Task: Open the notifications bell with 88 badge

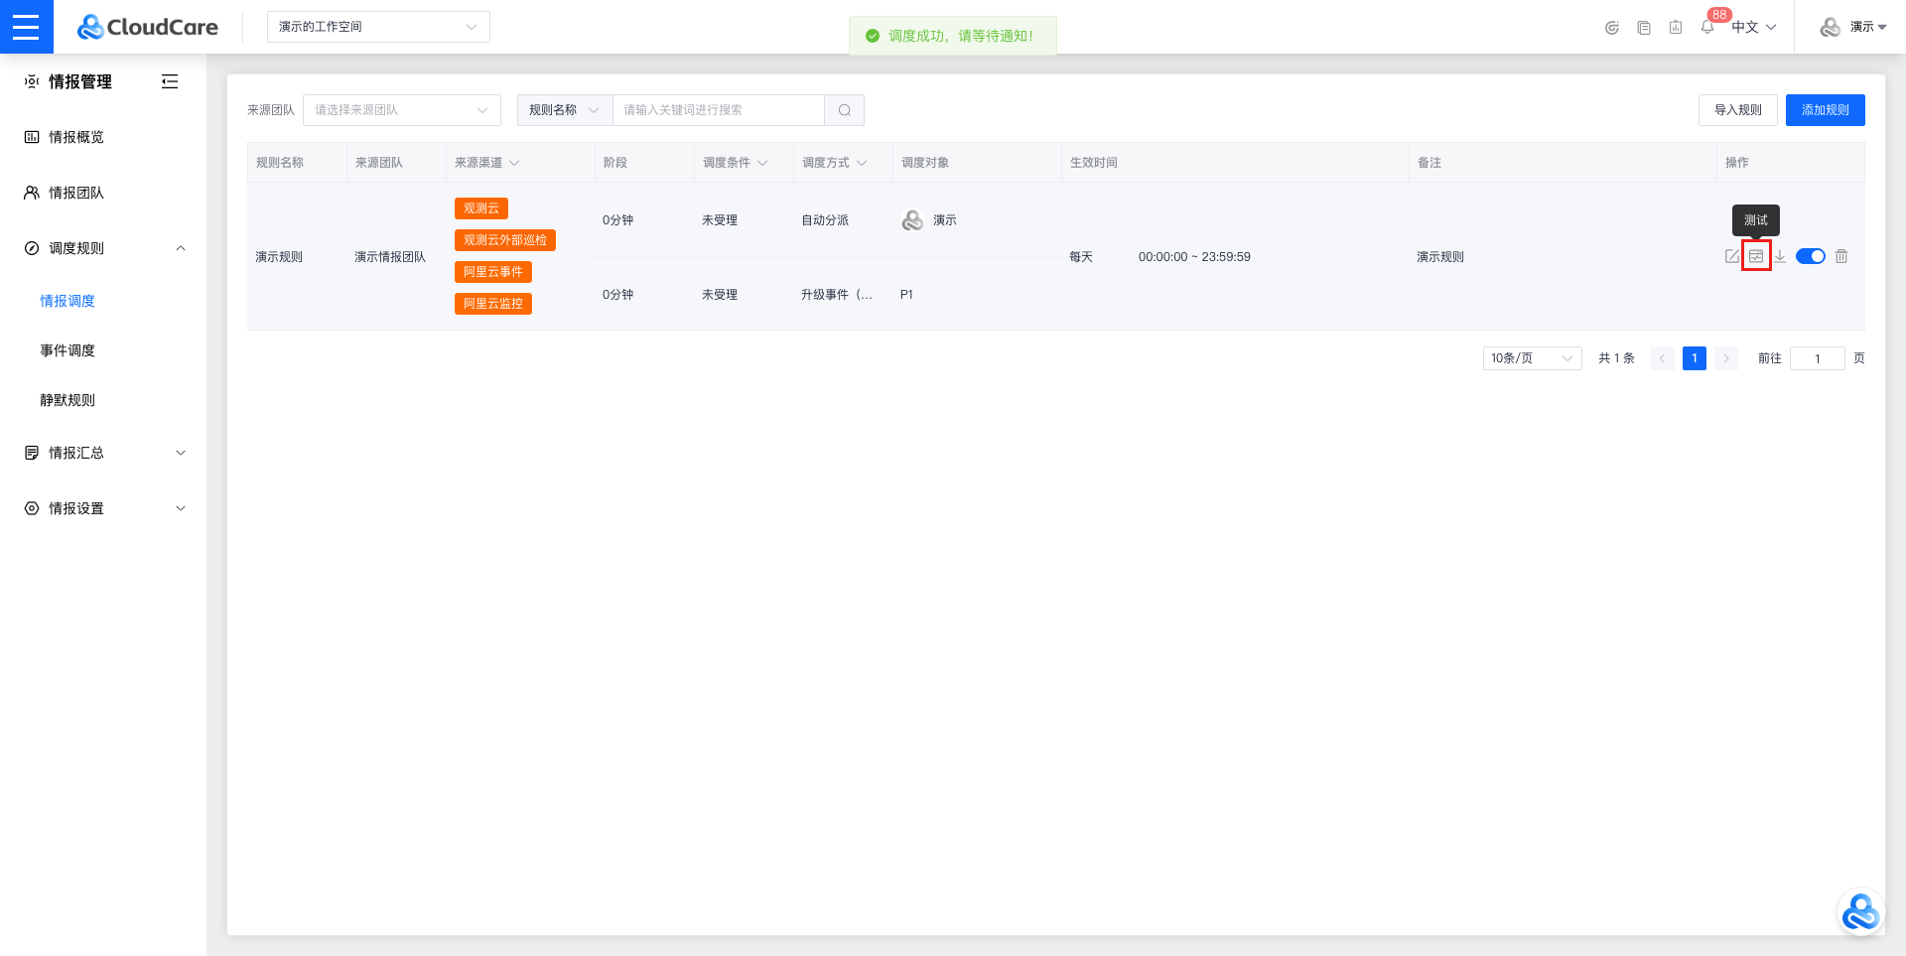Action: 1707,27
